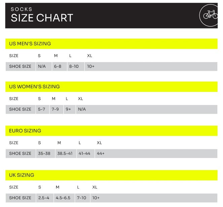Click men's shoe size 6-8 cell
The image size is (223, 207).
coord(58,66)
